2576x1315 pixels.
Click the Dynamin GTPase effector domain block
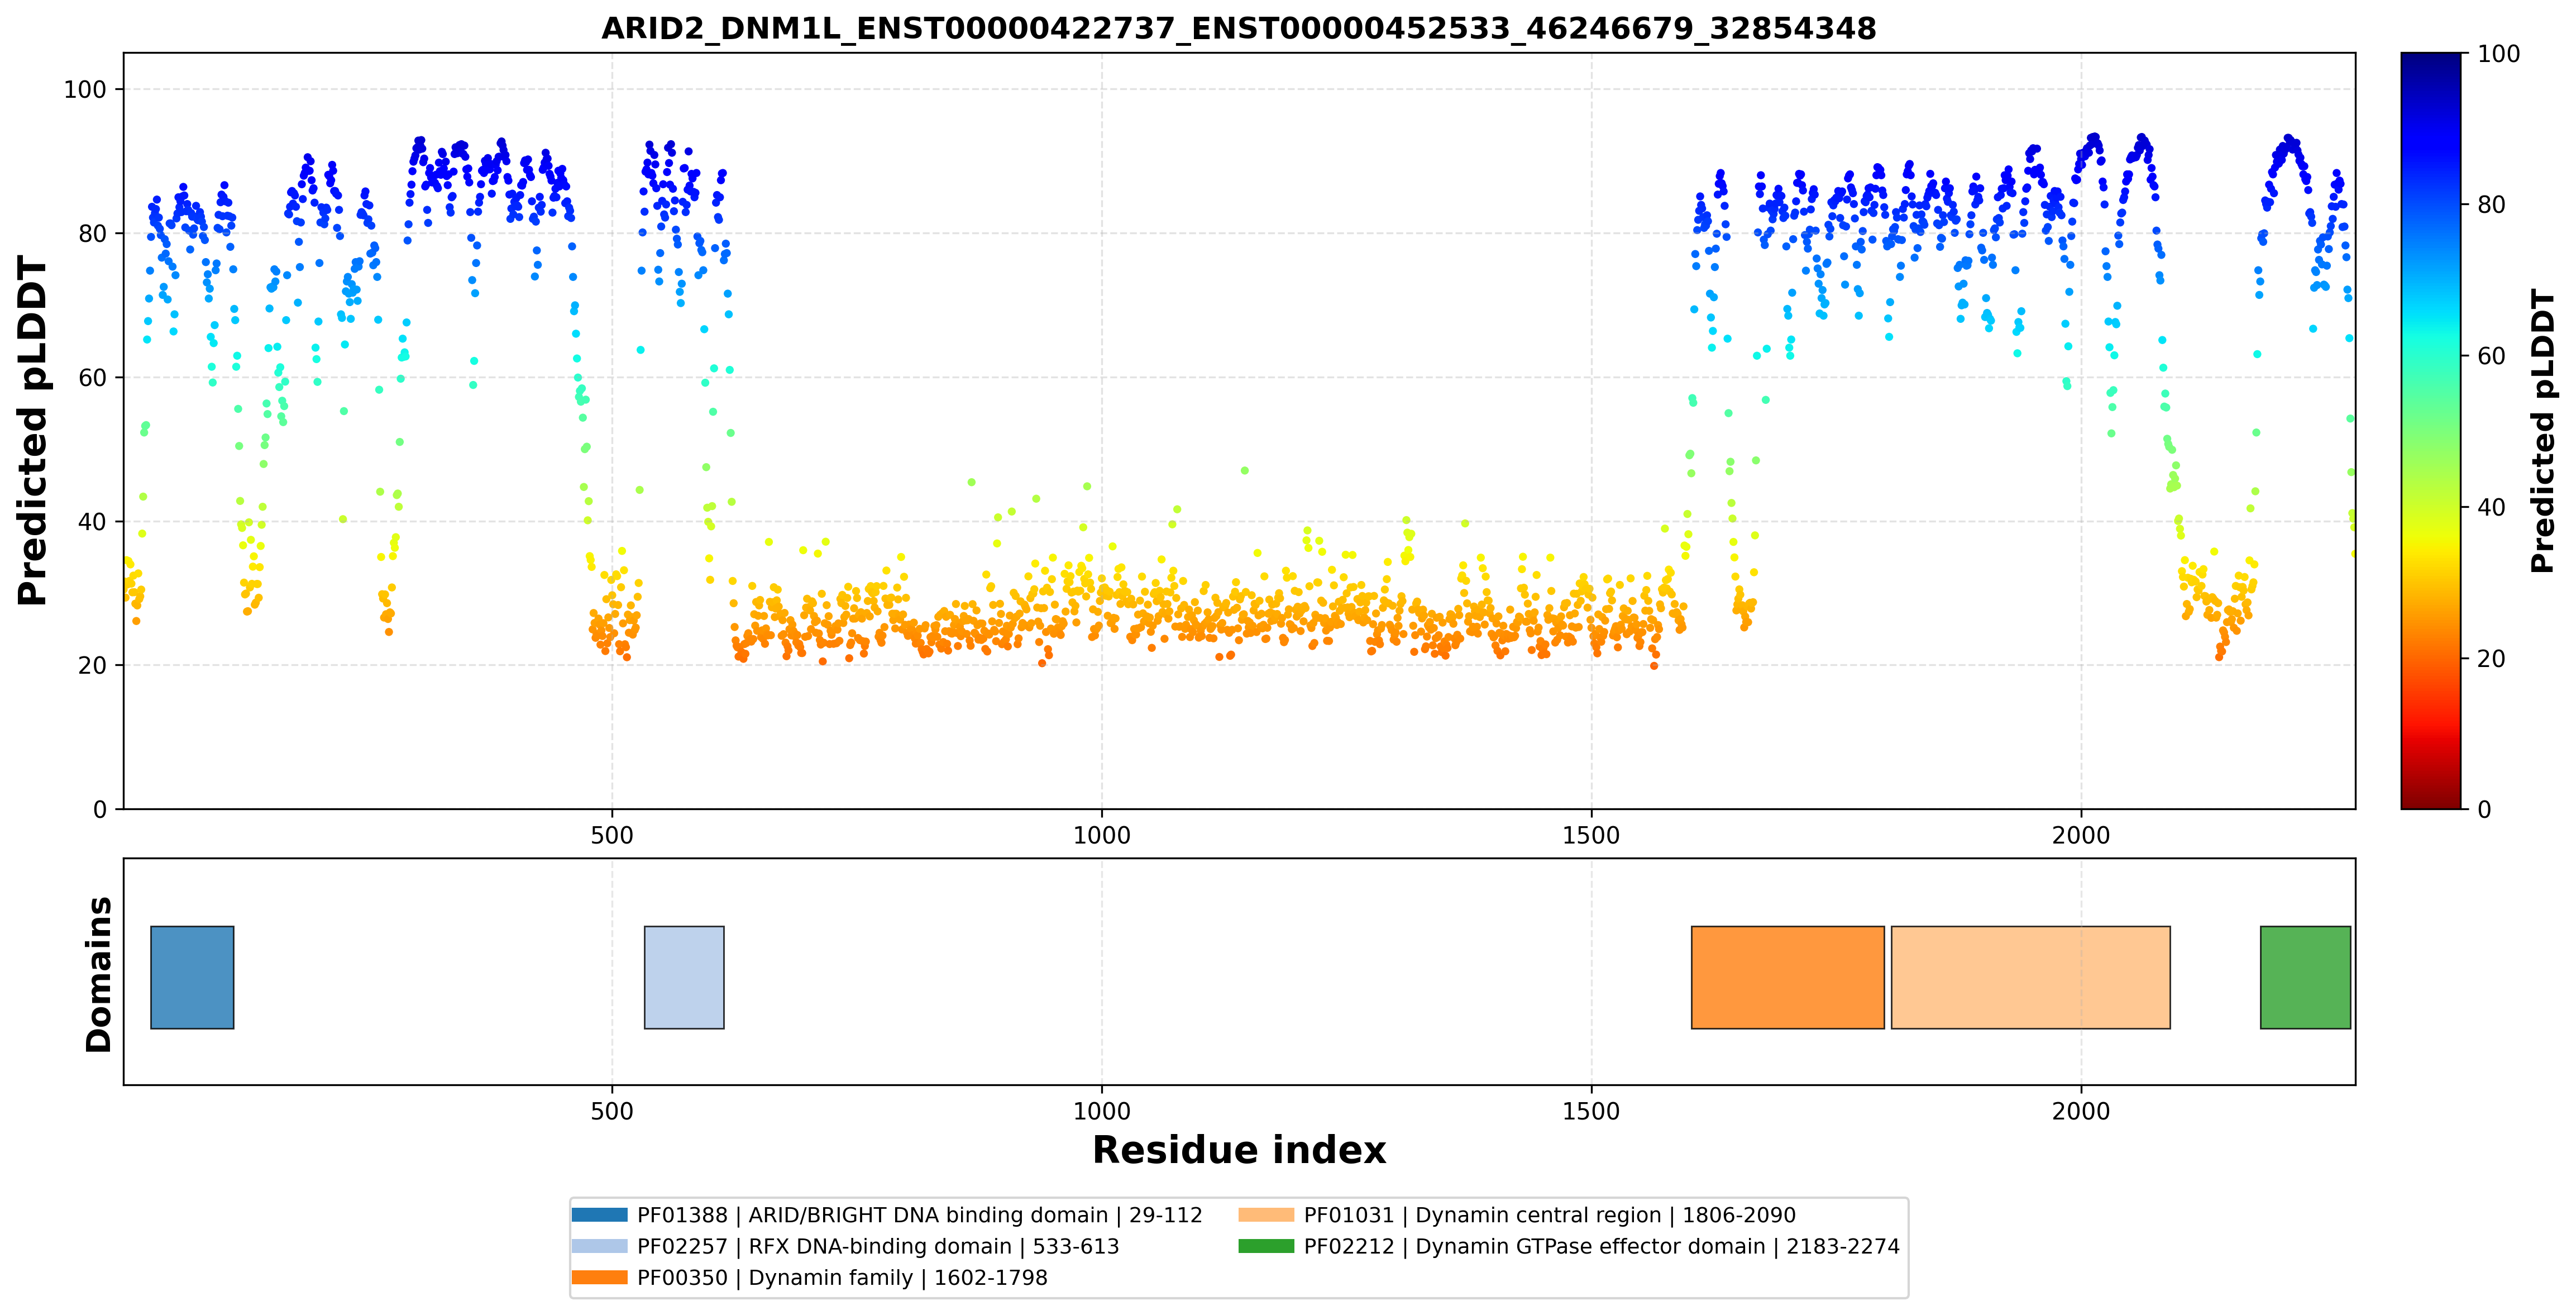(2305, 977)
